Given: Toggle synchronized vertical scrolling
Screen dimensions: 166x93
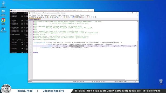Looking at the screenshot, I should click(x=64, y=17).
